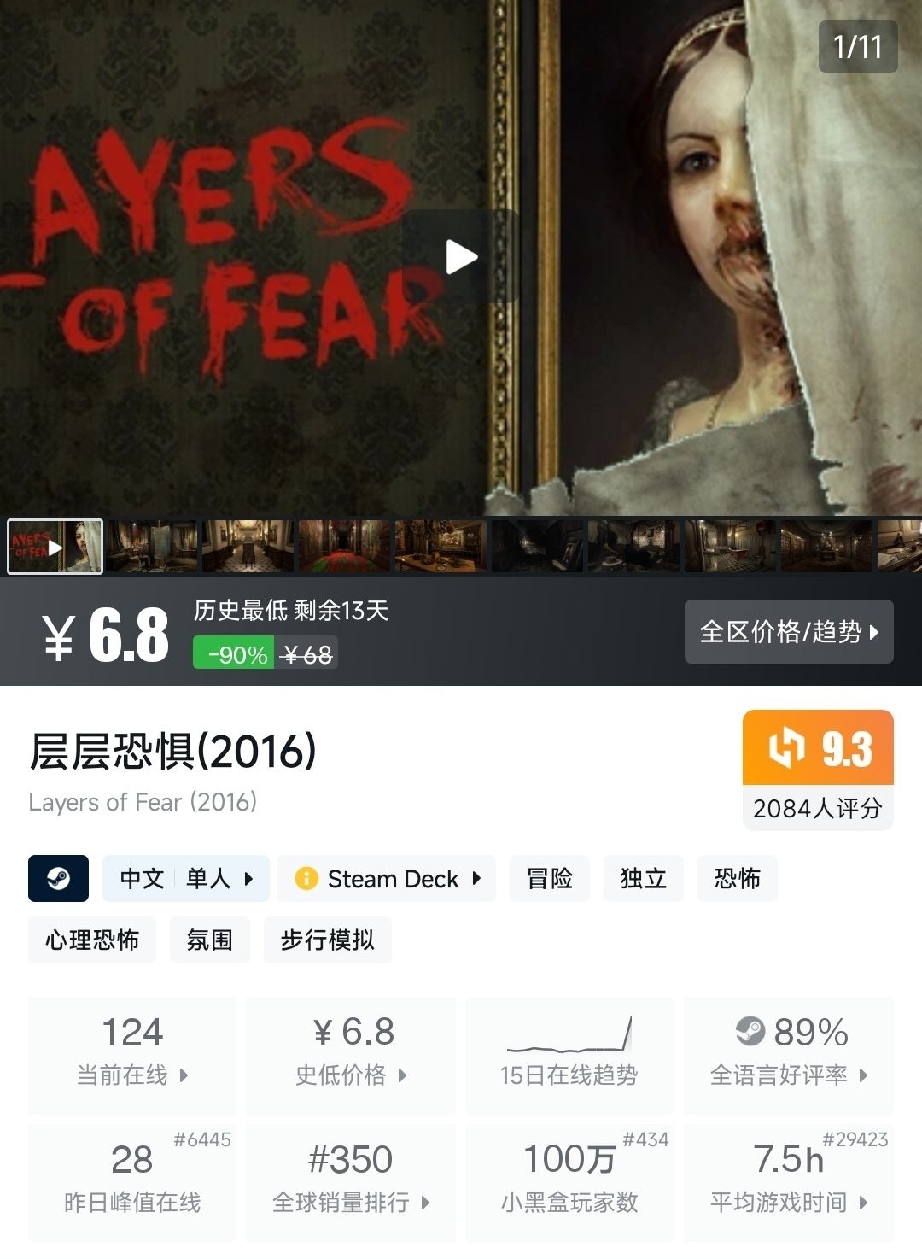
Task: Open 全区价格/趋势 regional price trends
Action: coord(789,632)
